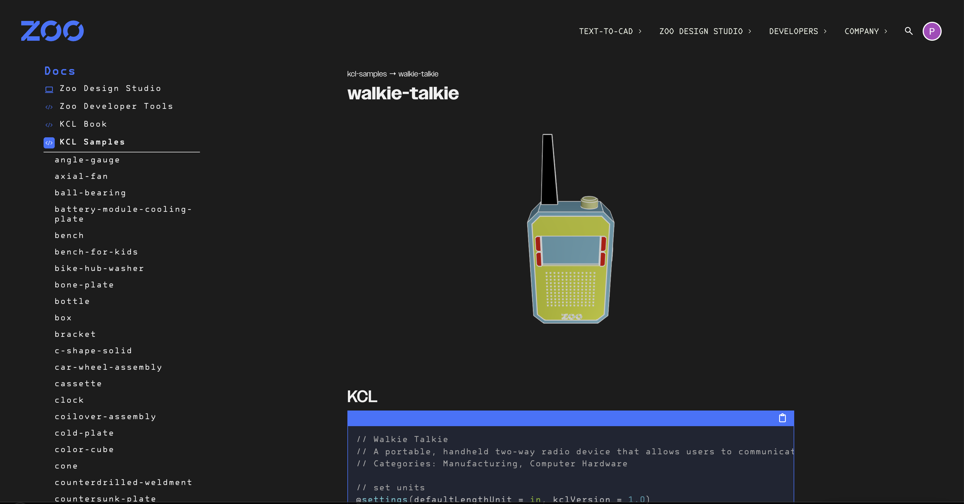The height and width of the screenshot is (504, 964).
Task: Select KCL Samples in the docs sidebar
Action: (x=92, y=142)
